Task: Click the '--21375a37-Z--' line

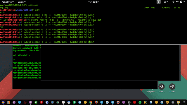Action: click(21, 56)
